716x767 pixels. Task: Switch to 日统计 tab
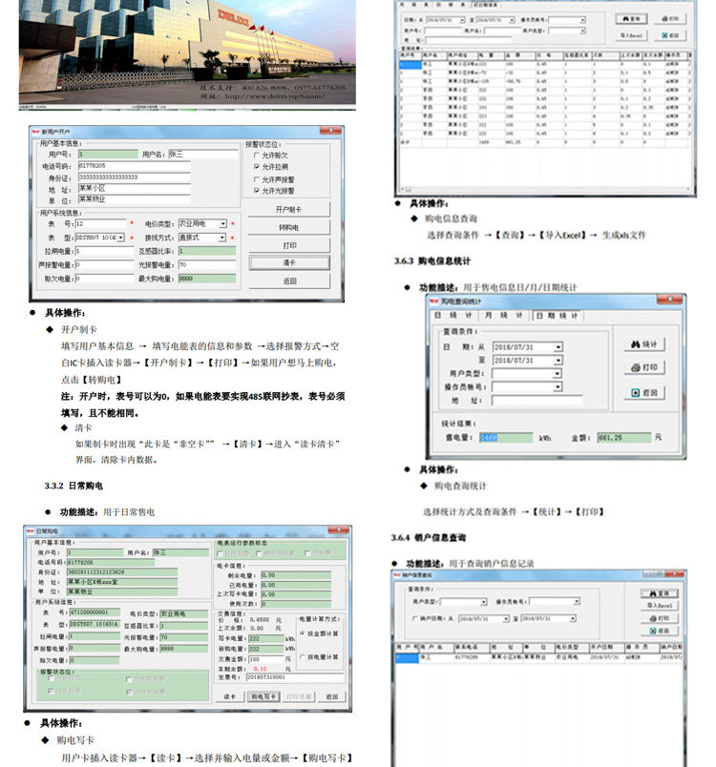point(453,316)
